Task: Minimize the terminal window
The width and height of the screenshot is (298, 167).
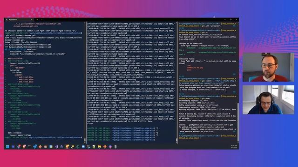Action: pos(225,19)
